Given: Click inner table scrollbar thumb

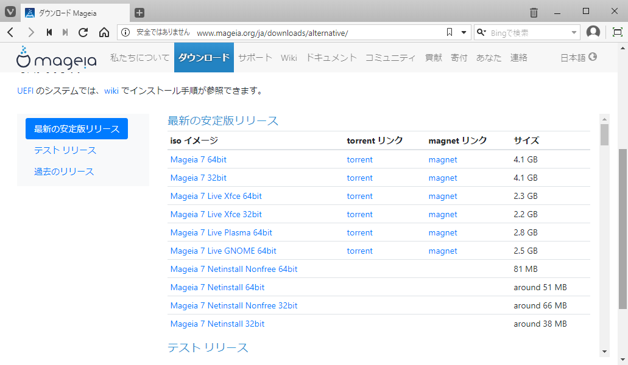Looking at the screenshot, I should tap(604, 134).
